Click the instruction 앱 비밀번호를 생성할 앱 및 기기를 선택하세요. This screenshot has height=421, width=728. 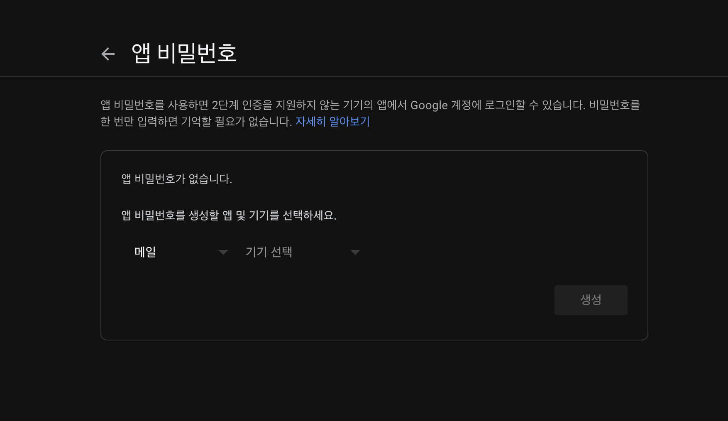pos(229,215)
